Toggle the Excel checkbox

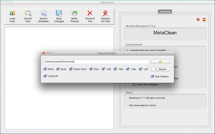pyautogui.click(x=58, y=69)
